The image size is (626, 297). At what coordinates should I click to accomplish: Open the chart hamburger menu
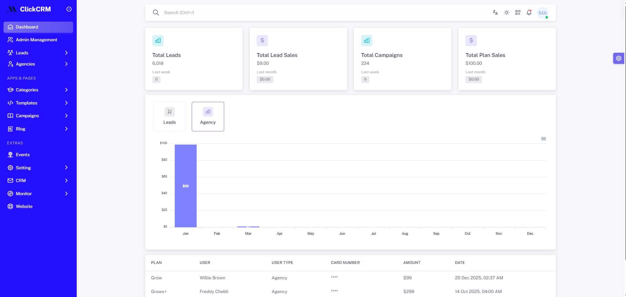click(x=543, y=139)
